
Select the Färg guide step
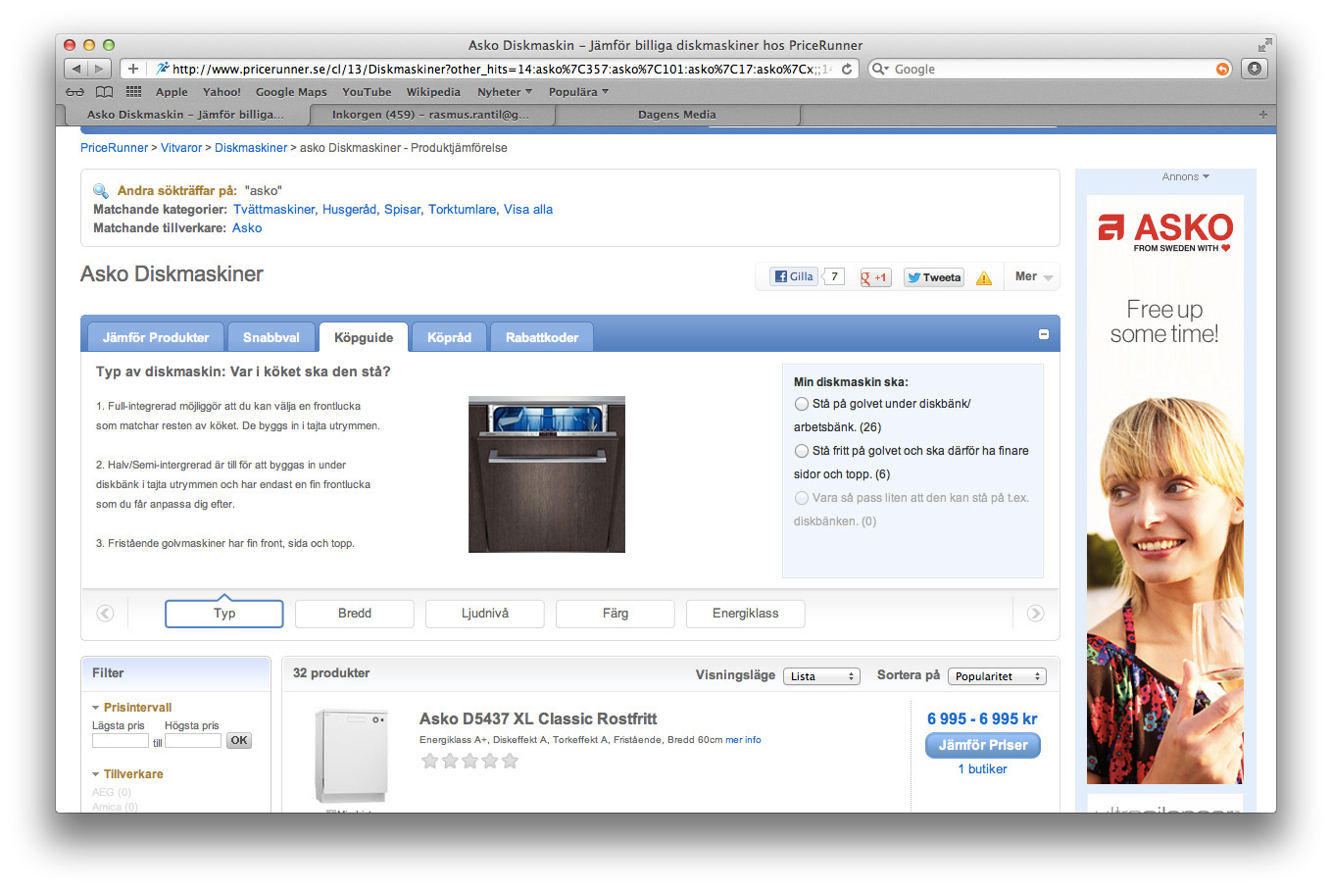(616, 614)
